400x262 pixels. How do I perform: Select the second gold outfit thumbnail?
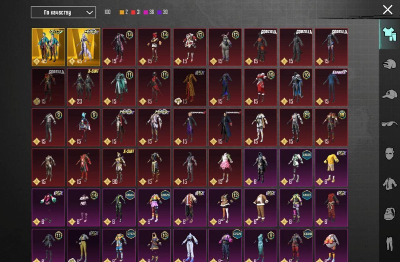83,47
